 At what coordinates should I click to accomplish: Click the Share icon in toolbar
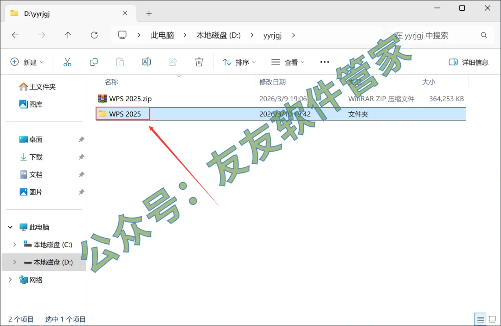[x=173, y=62]
